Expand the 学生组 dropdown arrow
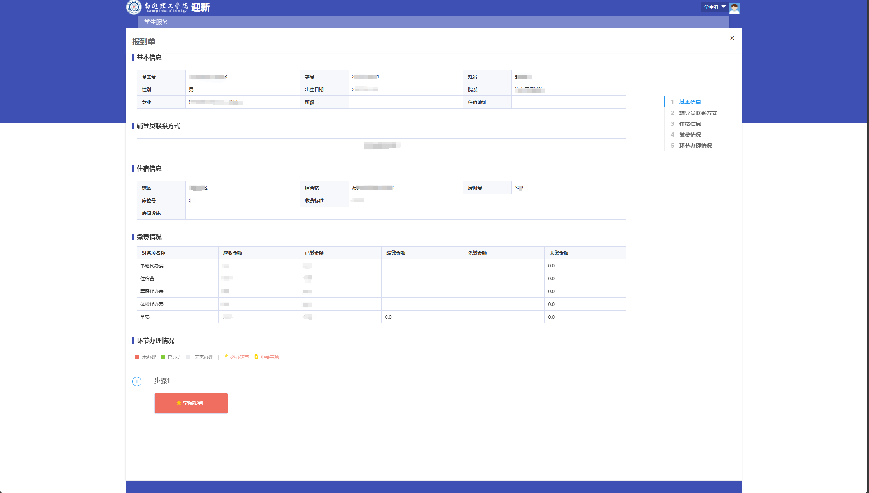The width and height of the screenshot is (869, 493). pyautogui.click(x=724, y=7)
